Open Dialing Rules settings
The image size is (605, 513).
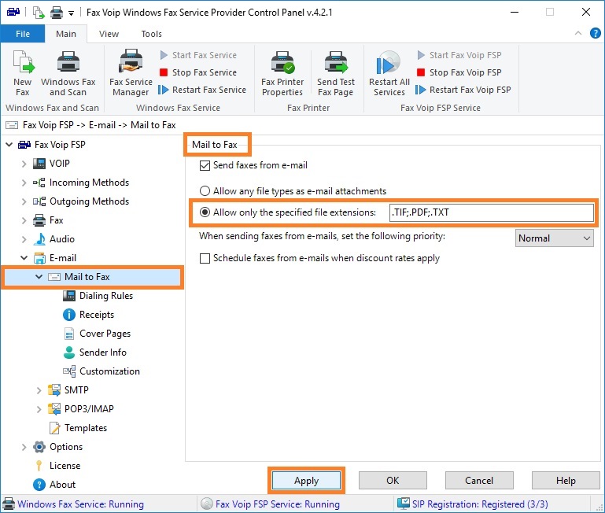pyautogui.click(x=105, y=296)
